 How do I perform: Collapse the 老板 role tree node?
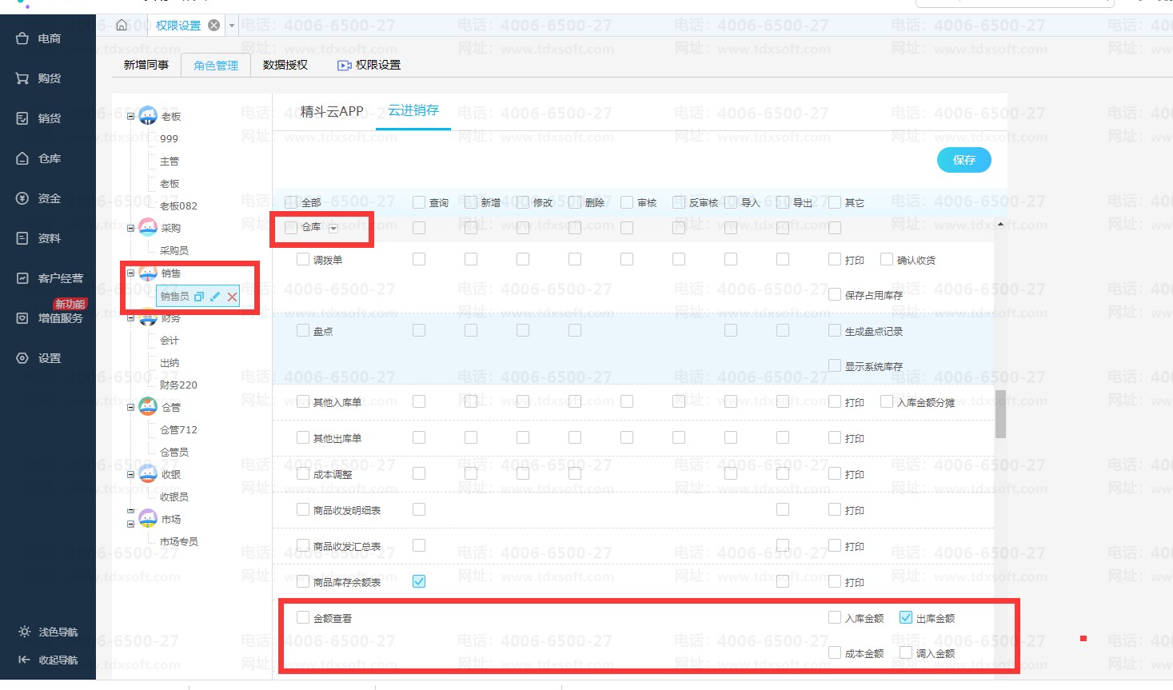(x=131, y=116)
